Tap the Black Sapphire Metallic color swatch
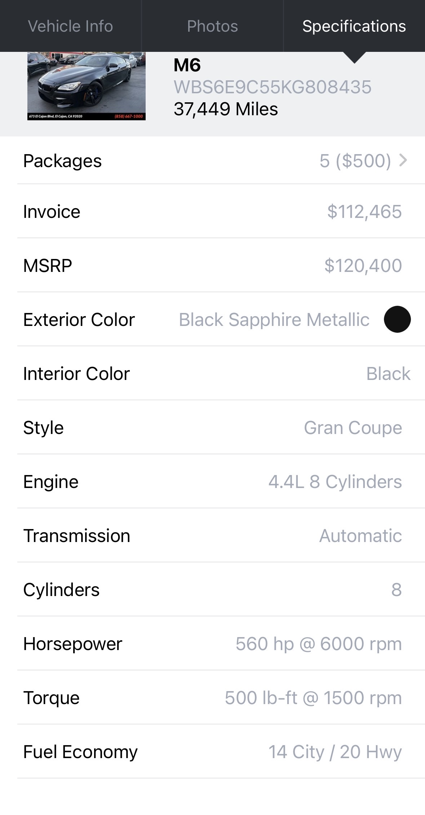This screenshot has height=815, width=425. tap(397, 319)
